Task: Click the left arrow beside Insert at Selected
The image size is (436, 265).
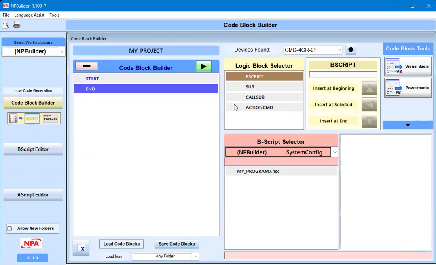Action: [369, 105]
